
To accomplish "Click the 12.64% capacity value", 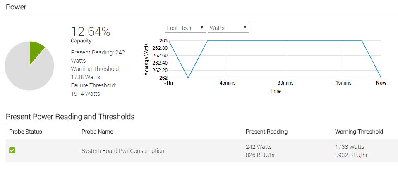I will (91, 31).
